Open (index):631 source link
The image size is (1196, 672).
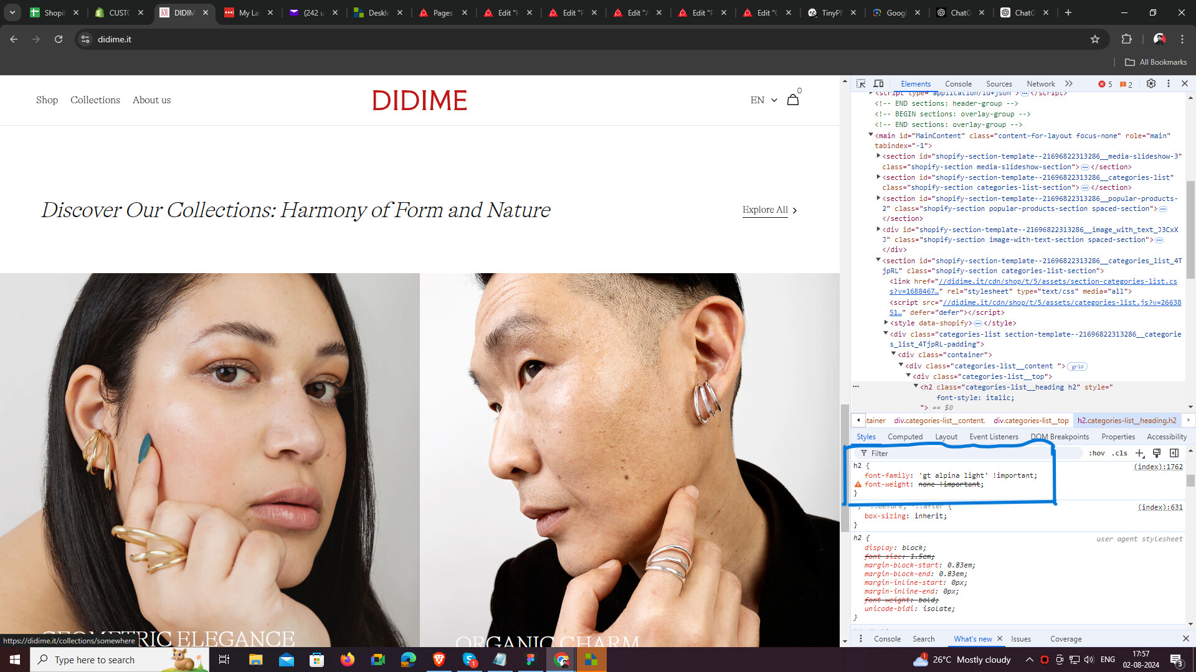(x=1160, y=507)
